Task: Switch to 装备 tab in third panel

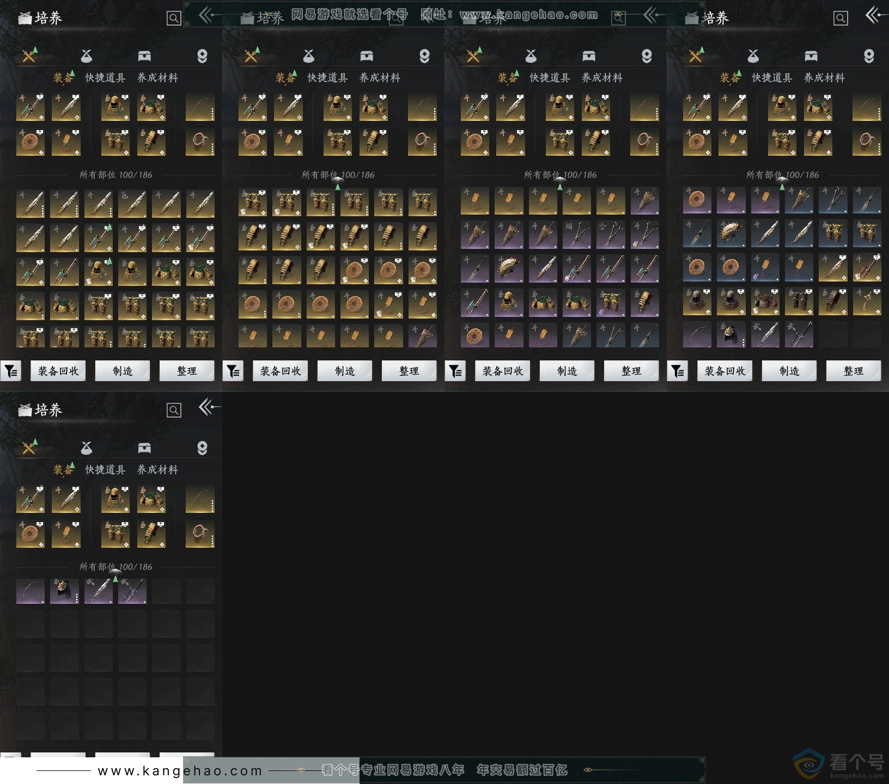Action: click(x=507, y=78)
